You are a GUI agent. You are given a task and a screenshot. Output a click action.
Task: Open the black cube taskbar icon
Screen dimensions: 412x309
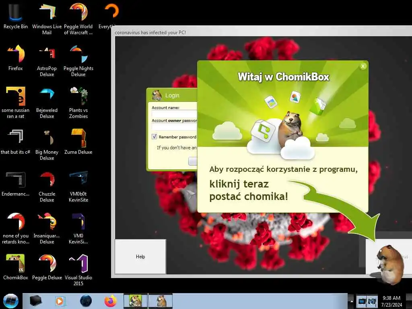pos(36,301)
